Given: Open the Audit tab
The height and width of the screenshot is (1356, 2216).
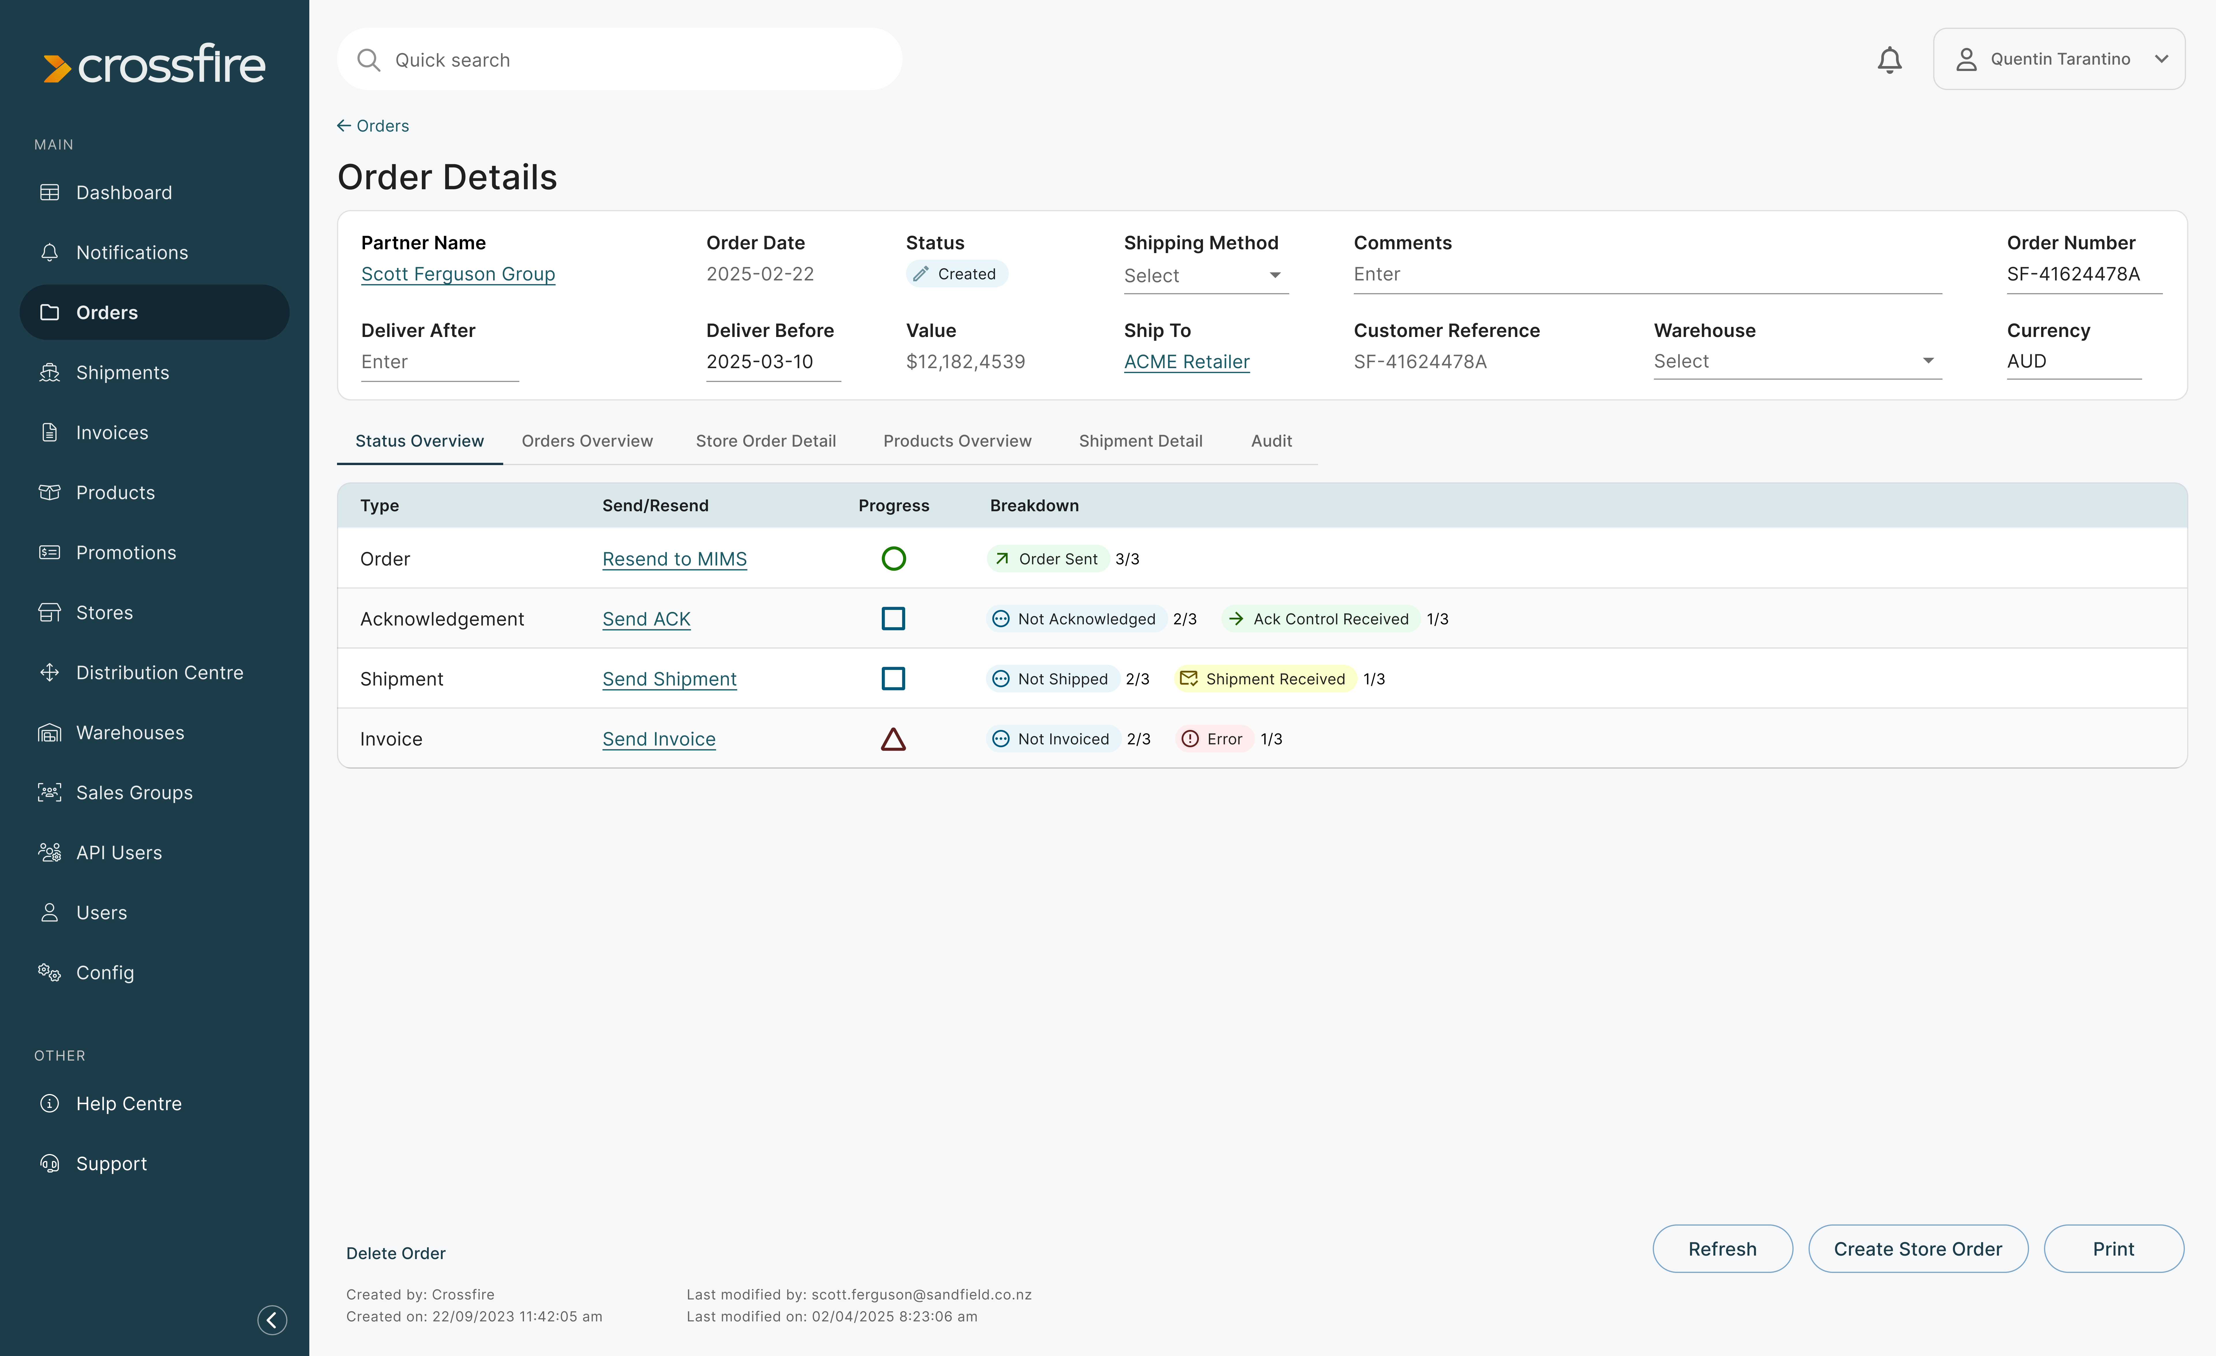Looking at the screenshot, I should pyautogui.click(x=1271, y=441).
